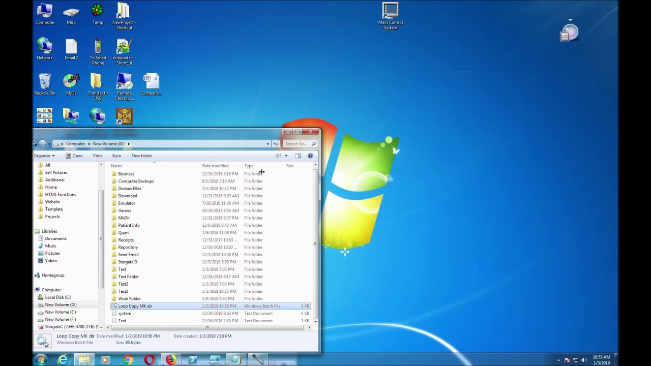This screenshot has height=366, width=651.
Task: Open Internet Explorer from the taskbar
Action: [63, 360]
